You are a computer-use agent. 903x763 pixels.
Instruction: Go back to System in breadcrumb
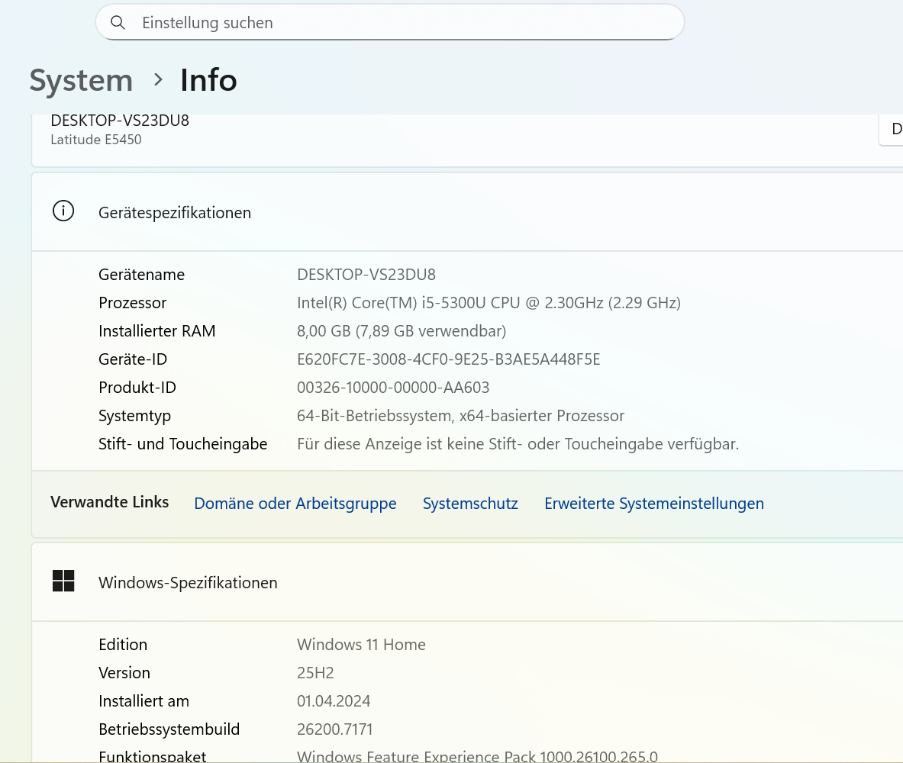pos(81,80)
